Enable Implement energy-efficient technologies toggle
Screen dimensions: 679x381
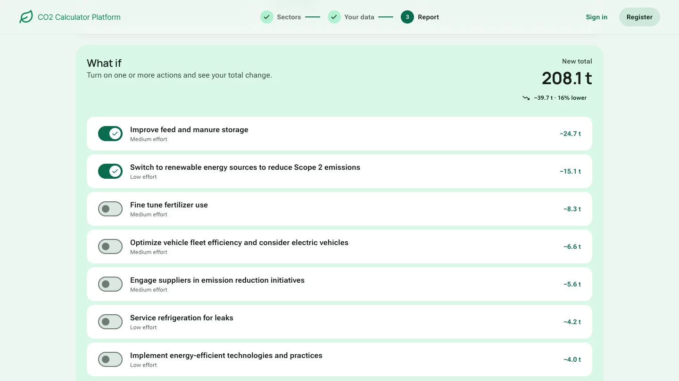coord(110,359)
